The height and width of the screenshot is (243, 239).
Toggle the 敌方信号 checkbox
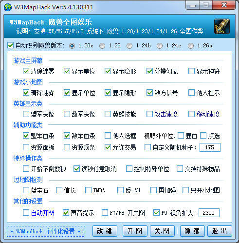[x=149, y=93]
